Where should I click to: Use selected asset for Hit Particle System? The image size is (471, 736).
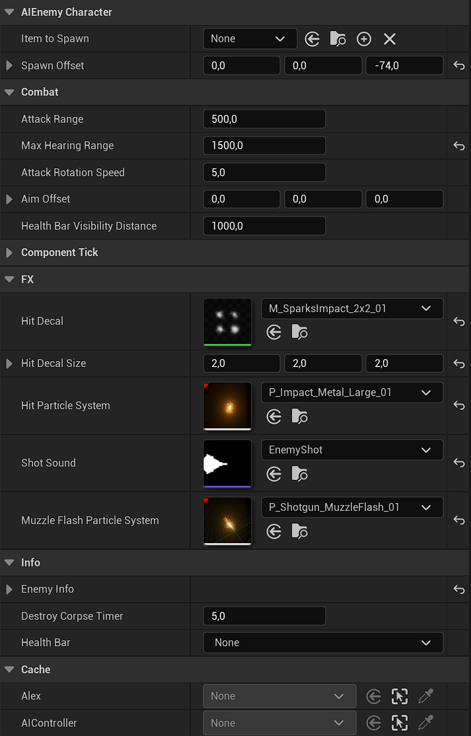274,417
